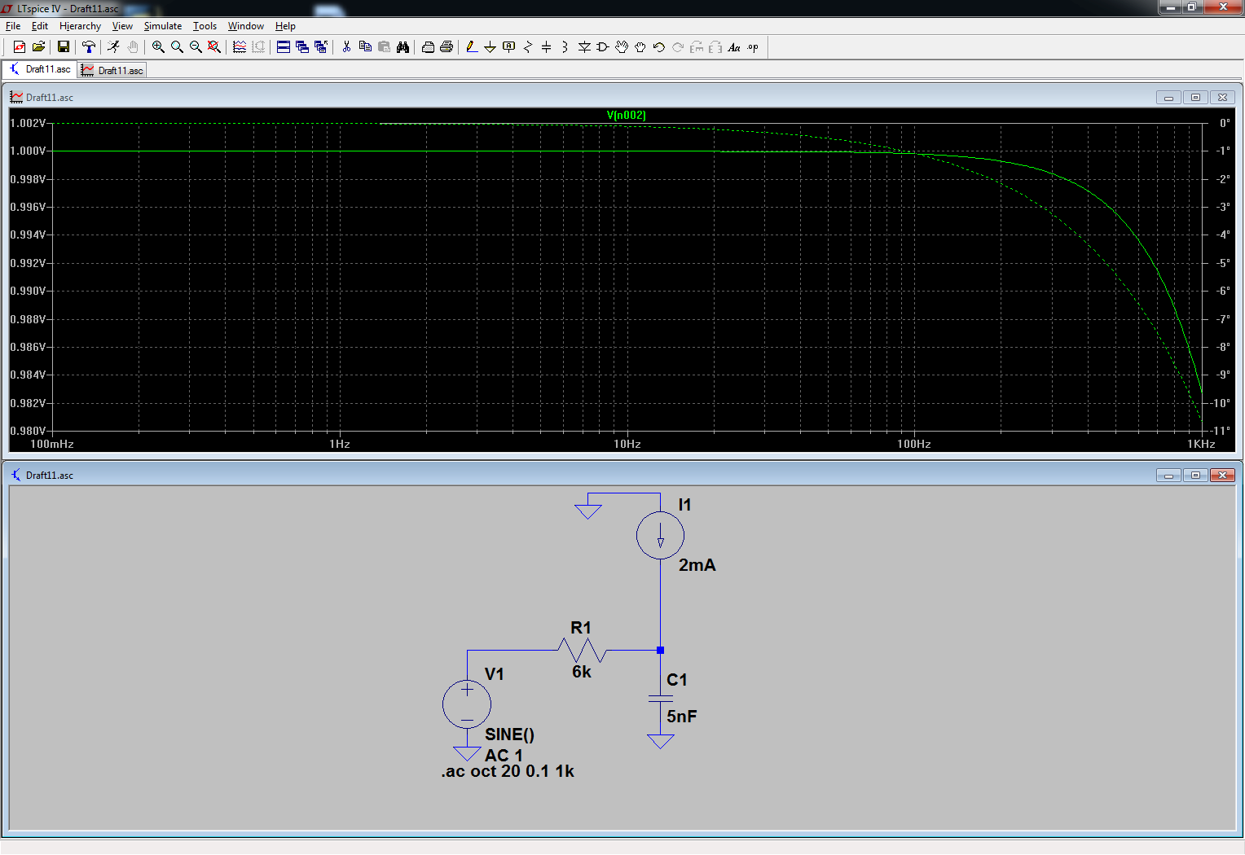Image resolution: width=1245 pixels, height=855 pixels.
Task: Select the Move hand tool
Action: [x=622, y=47]
